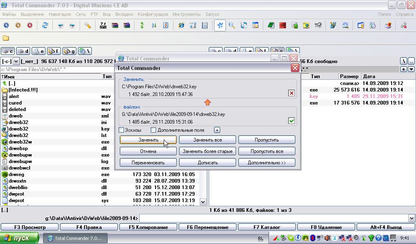
Task: Select drive e in left panel
Action: tap(39, 51)
